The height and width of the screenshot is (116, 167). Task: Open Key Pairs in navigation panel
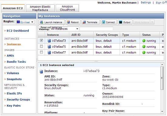tap(14, 106)
